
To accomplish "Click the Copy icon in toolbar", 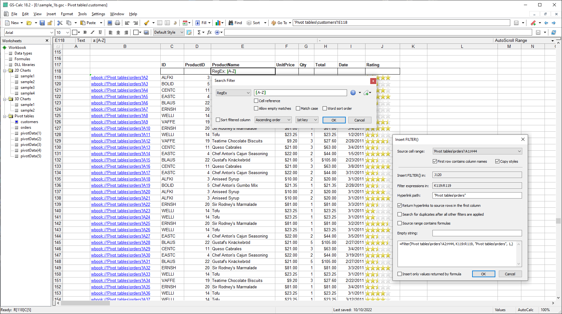I will point(69,23).
